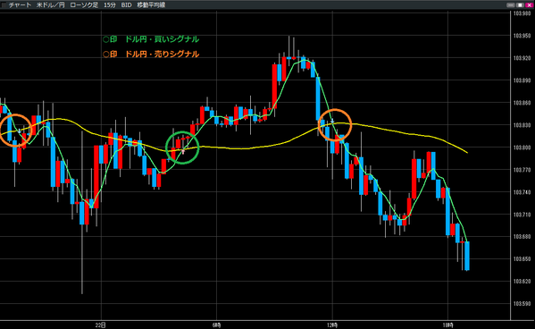Click the ローソク足 chart type label
Screen dimensions: 535x329
(x=84, y=5)
